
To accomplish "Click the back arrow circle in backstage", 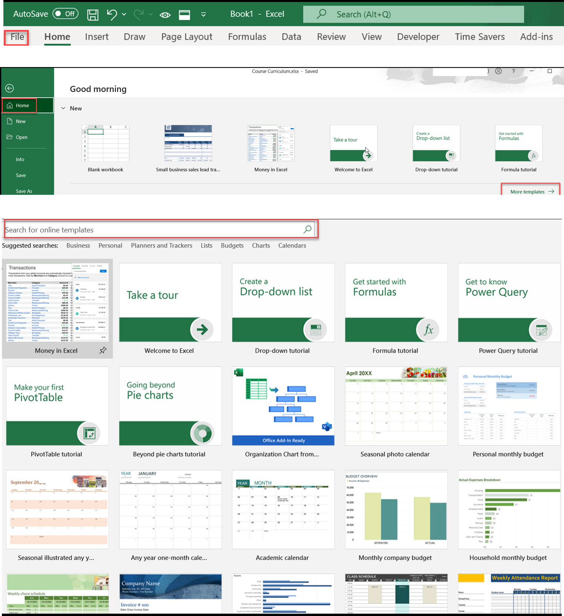I will point(10,88).
